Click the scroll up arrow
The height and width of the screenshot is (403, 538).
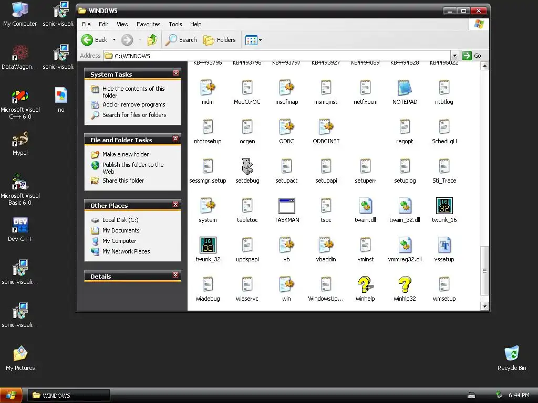(484, 66)
